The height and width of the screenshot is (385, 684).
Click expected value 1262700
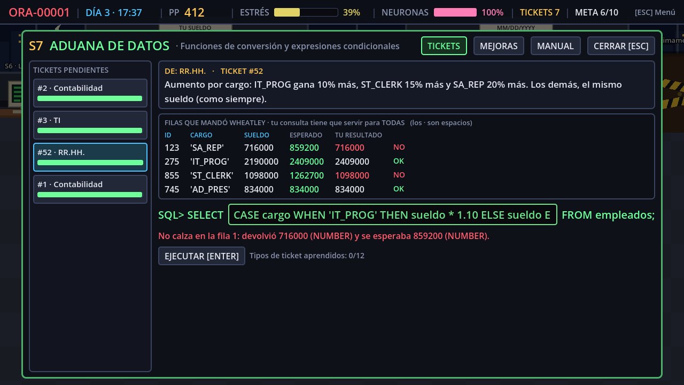click(x=307, y=175)
